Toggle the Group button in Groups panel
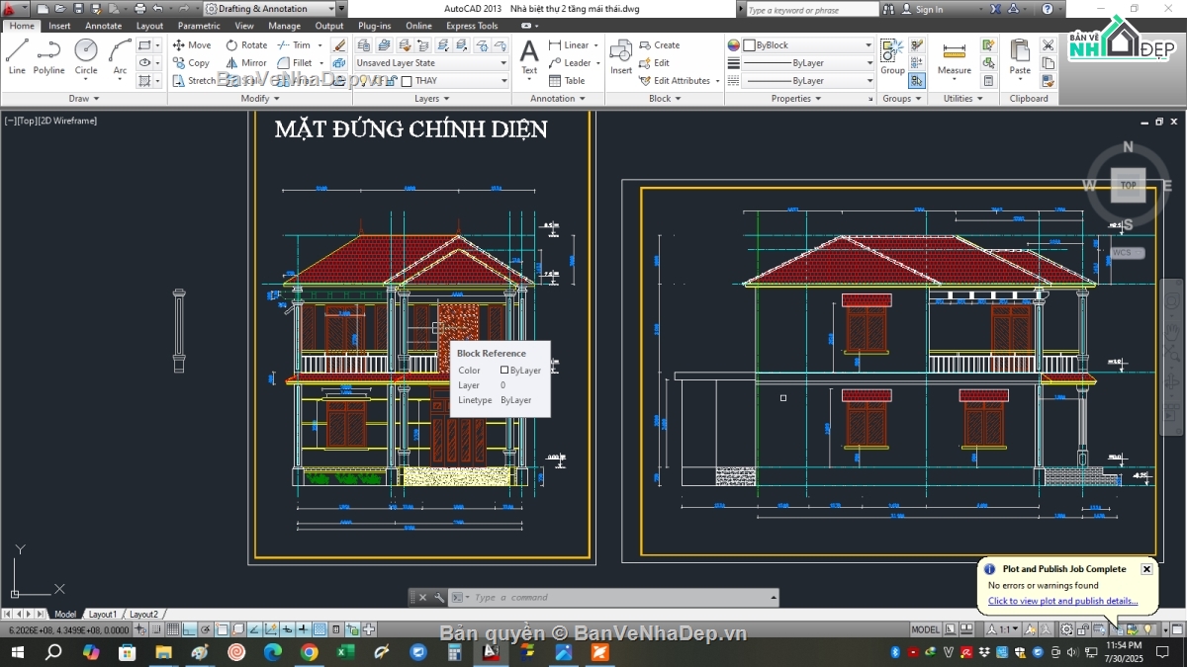The height and width of the screenshot is (667, 1187). (891, 49)
